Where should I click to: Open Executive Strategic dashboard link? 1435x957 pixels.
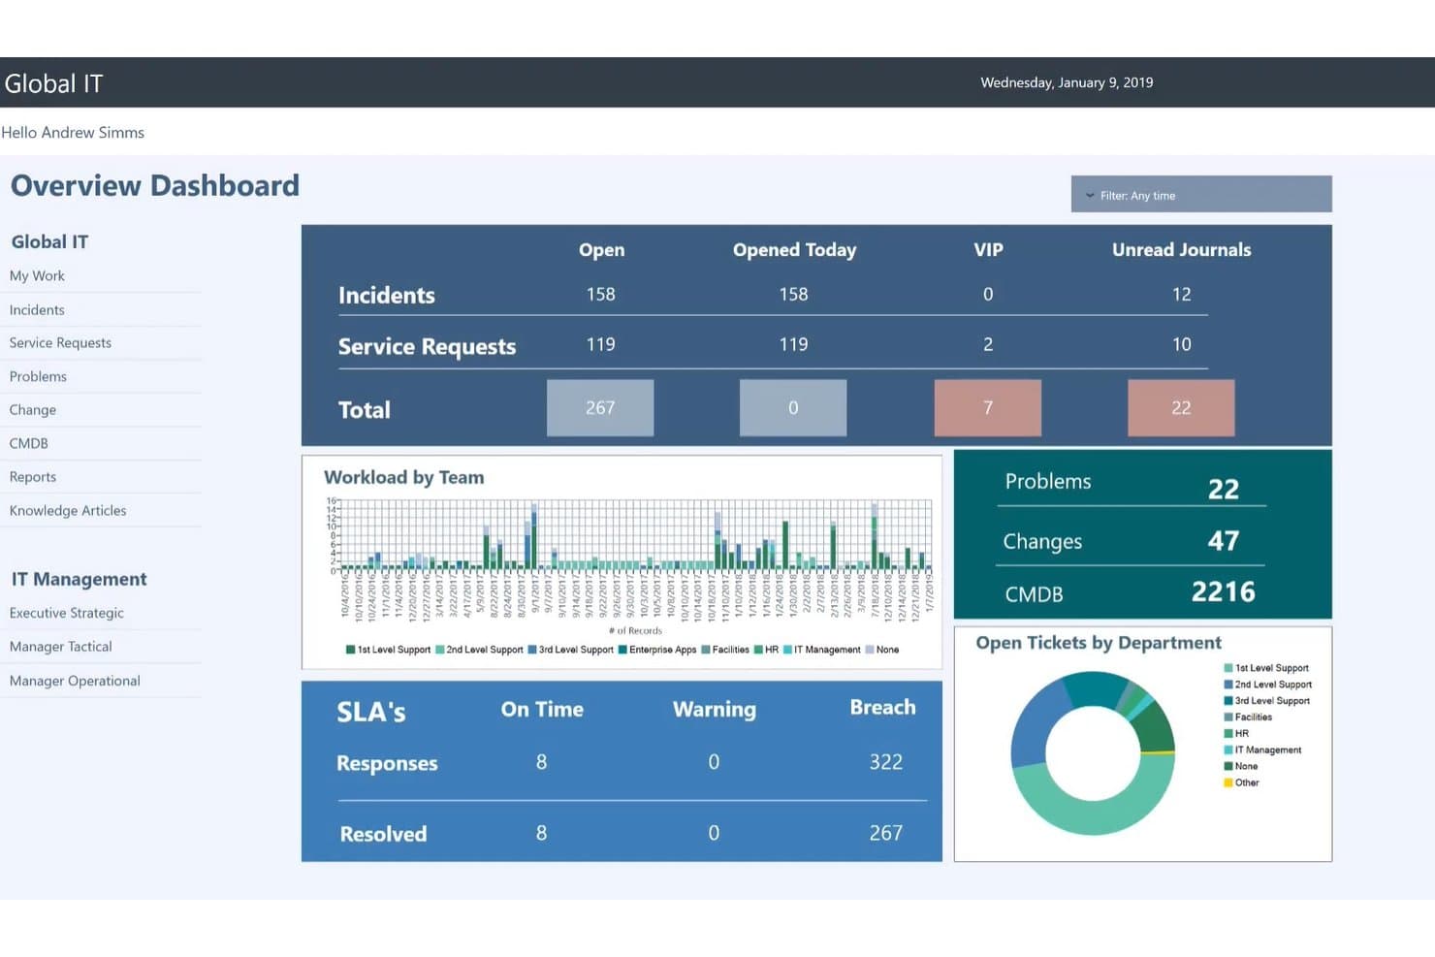tap(66, 614)
